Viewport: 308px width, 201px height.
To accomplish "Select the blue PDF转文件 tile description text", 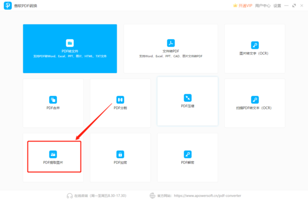I will pyautogui.click(x=70, y=56).
